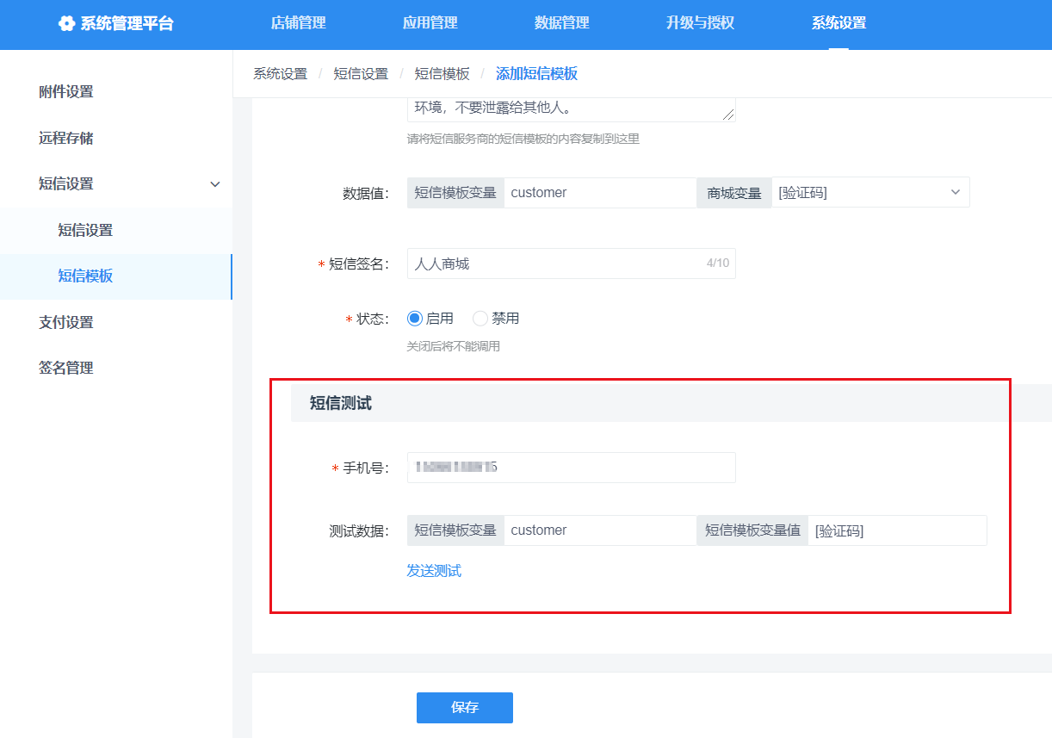This screenshot has width=1052, height=738.
Task: Click the 系统设置 top navigation tab
Action: pos(839,23)
